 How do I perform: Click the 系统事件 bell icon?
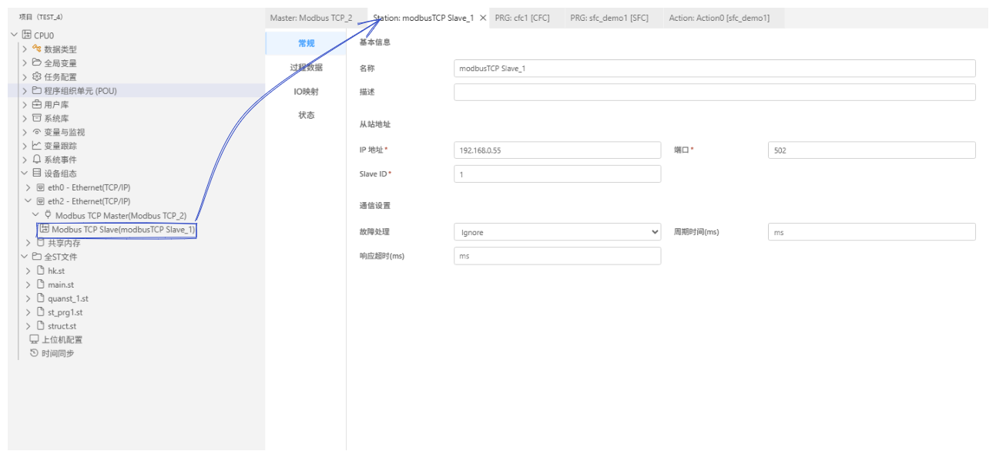click(36, 160)
